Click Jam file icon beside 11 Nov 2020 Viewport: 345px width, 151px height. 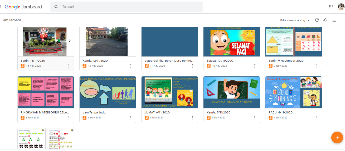tap(147, 66)
